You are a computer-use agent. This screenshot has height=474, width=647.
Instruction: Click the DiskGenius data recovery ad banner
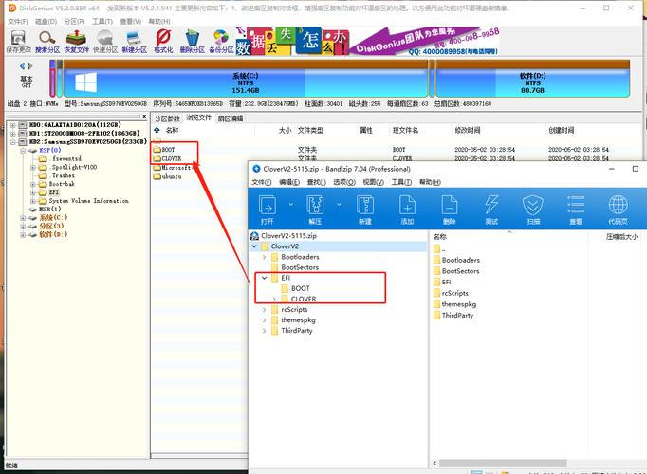coord(367,41)
